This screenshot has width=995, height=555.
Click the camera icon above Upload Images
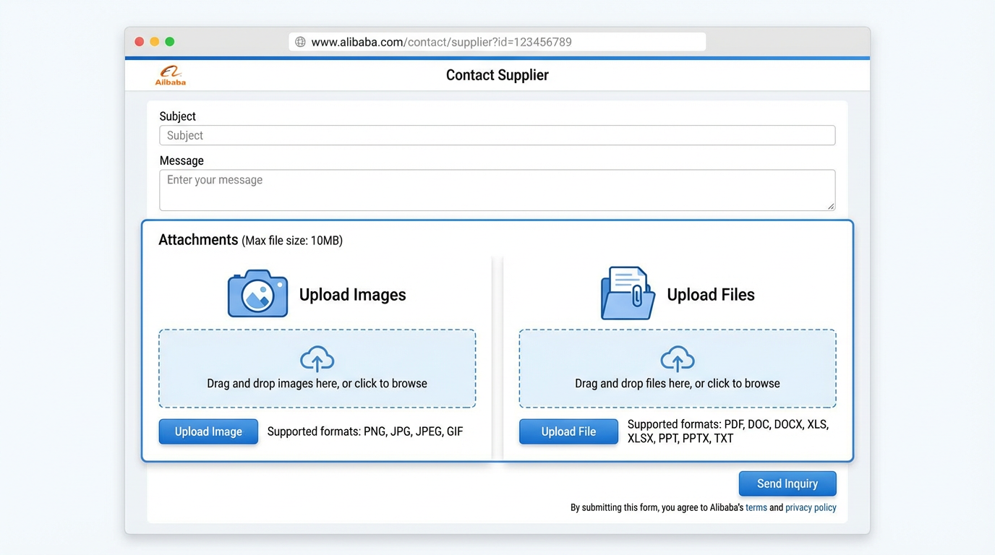[257, 293]
